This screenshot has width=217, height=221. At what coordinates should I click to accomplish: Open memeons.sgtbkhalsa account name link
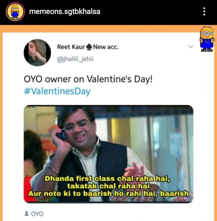65,12
